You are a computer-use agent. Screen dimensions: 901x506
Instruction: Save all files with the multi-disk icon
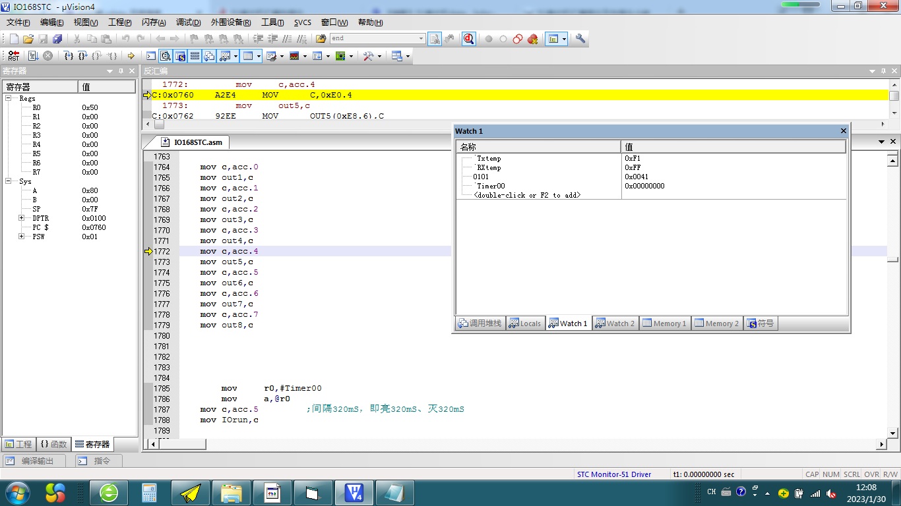(57, 39)
